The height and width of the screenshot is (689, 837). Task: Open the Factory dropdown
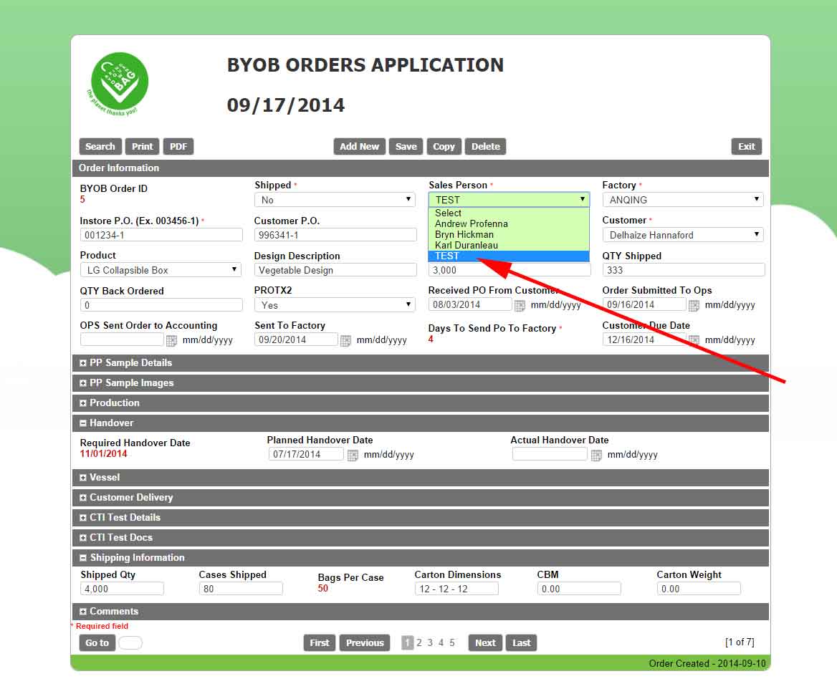point(683,200)
